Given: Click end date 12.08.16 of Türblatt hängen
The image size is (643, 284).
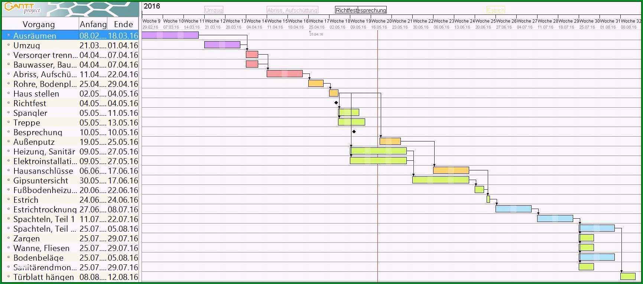Looking at the screenshot, I should (123, 277).
